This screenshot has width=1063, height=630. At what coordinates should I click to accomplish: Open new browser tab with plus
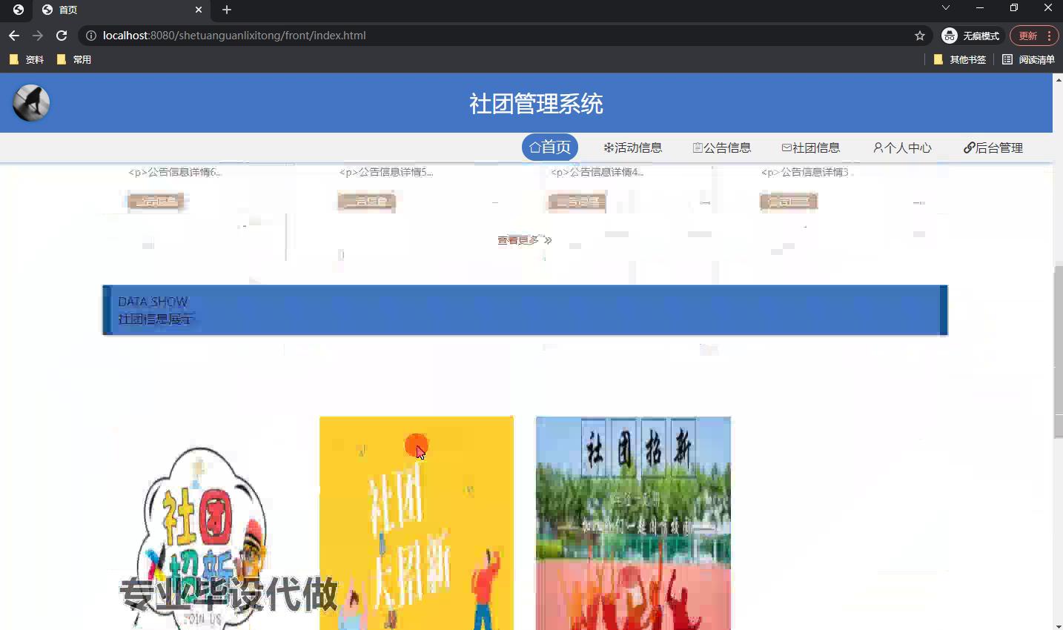point(227,10)
